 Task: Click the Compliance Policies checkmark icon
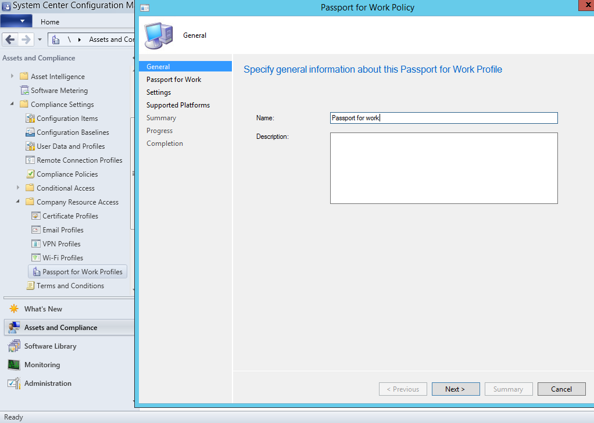pos(30,174)
